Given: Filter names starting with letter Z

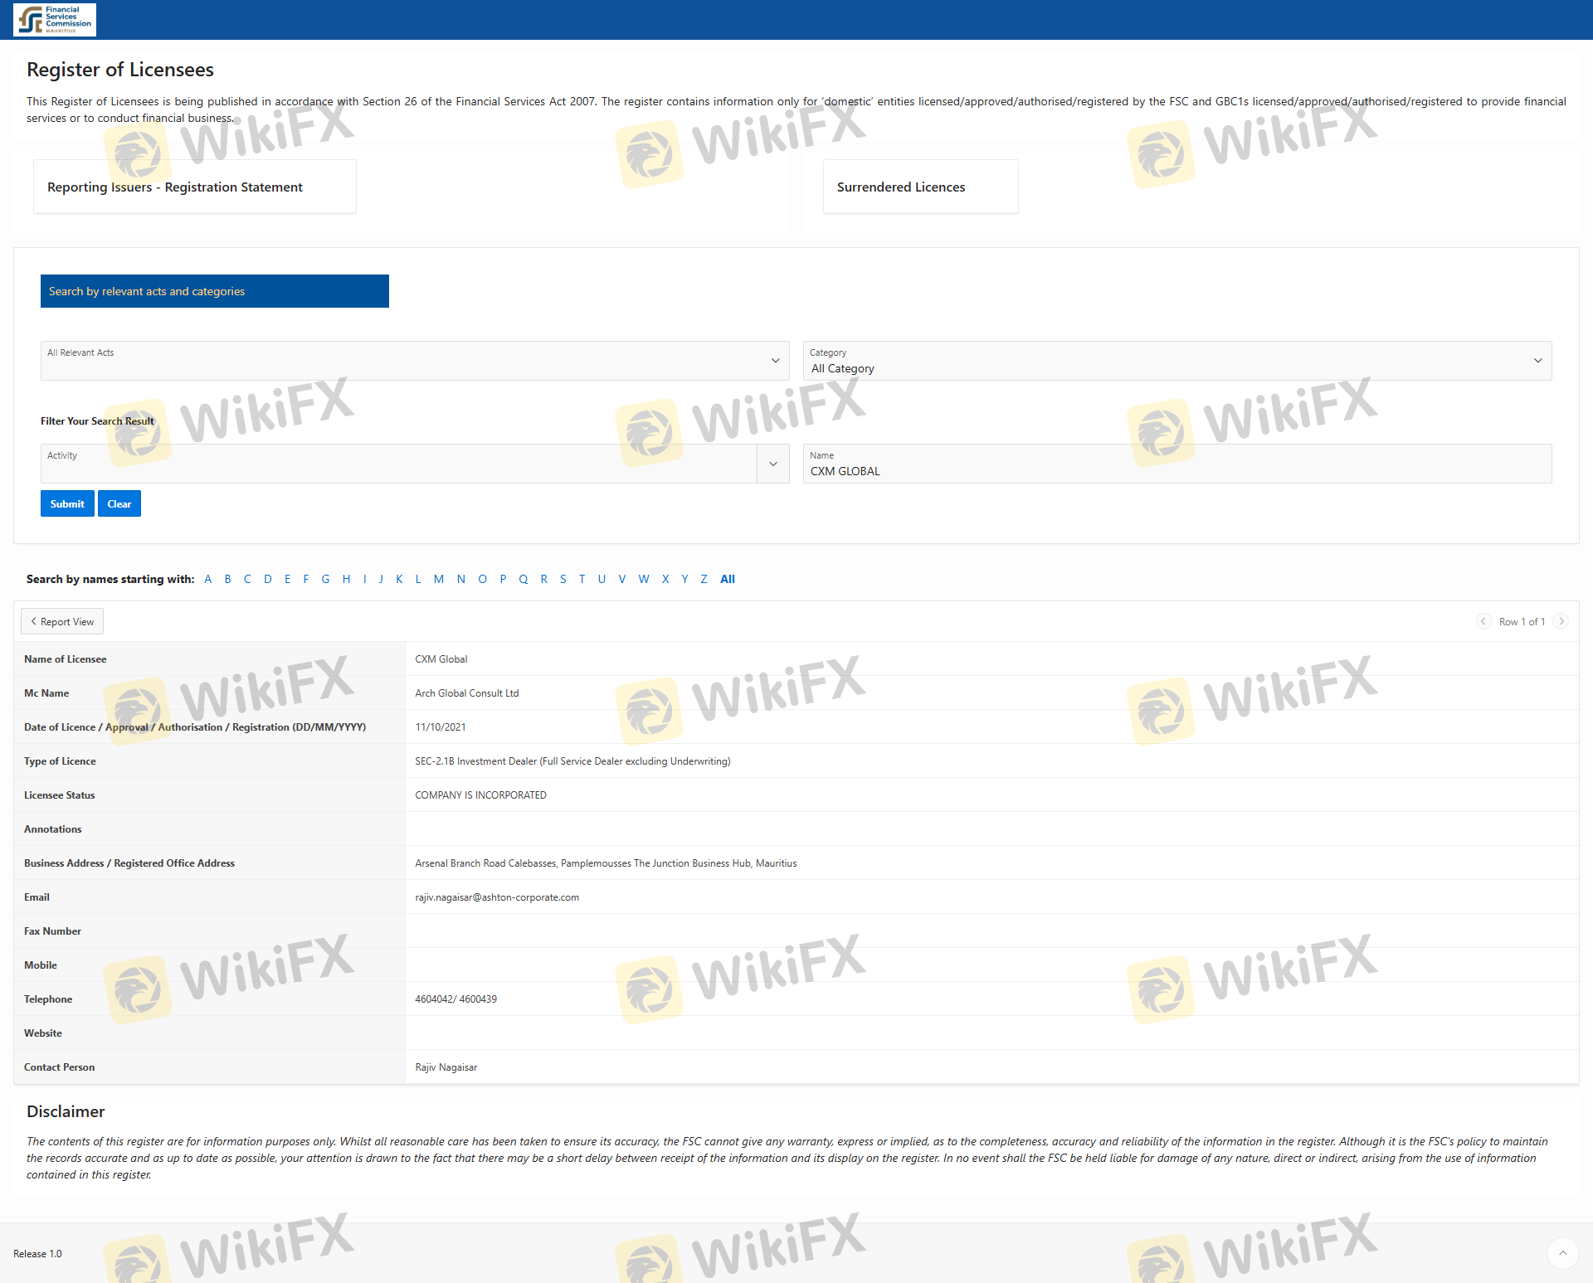Looking at the screenshot, I should [x=704, y=579].
